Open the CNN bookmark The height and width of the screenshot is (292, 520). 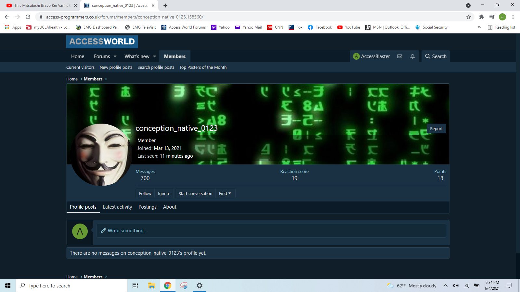coord(275,27)
